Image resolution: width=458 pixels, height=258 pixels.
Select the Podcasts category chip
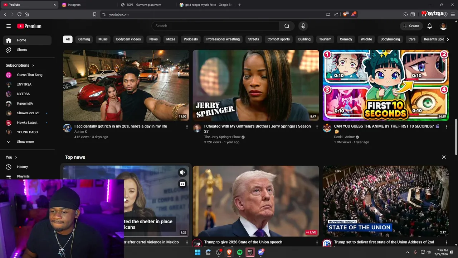[x=191, y=39]
